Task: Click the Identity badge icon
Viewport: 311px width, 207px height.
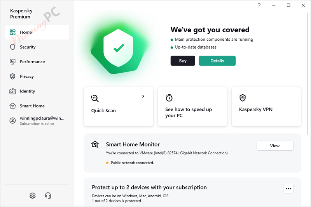Action: point(12,91)
